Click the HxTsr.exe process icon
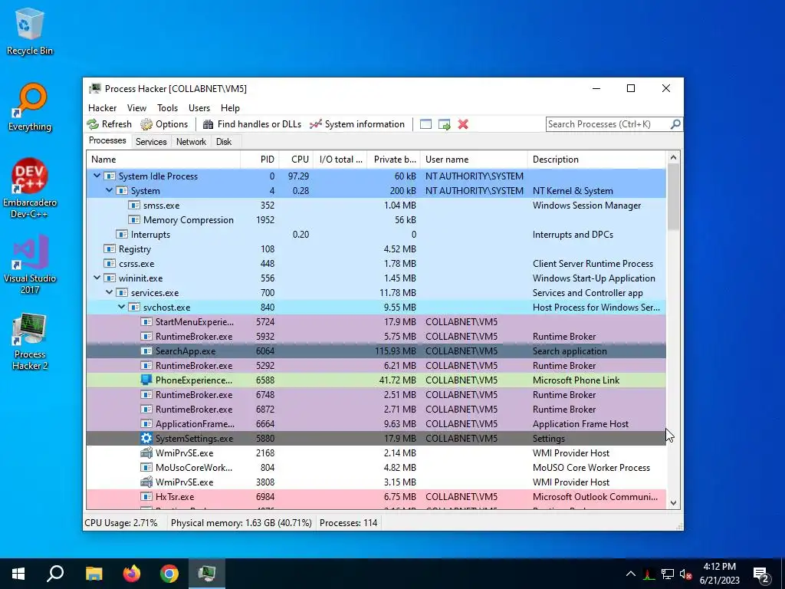Image resolution: width=785 pixels, height=589 pixels. [x=146, y=497]
